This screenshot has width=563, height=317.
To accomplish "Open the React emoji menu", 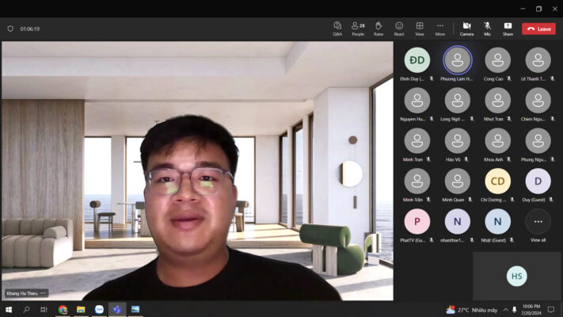I will (x=399, y=29).
